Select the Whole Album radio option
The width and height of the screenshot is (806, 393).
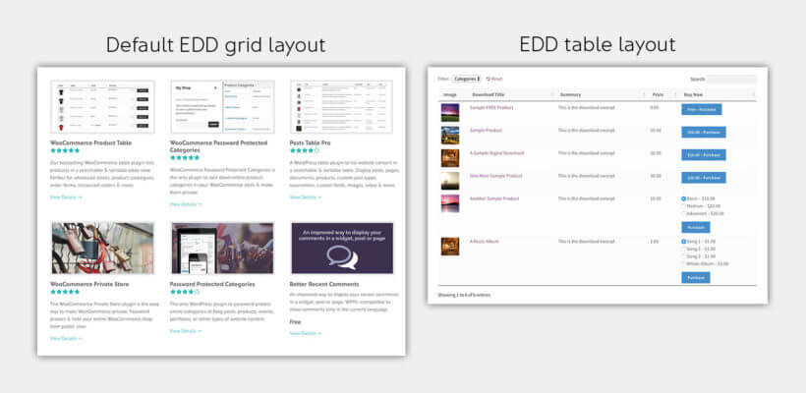684,263
